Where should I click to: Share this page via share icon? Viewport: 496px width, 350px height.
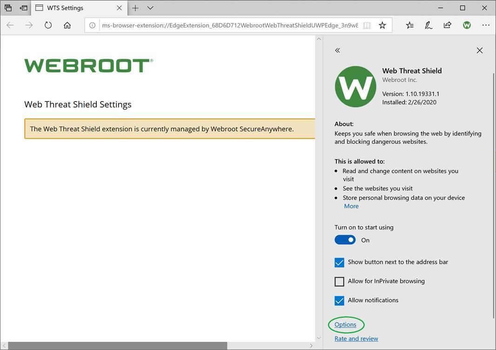447,25
